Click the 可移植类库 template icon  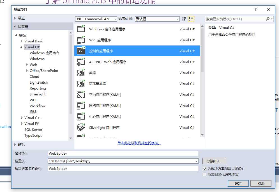click(x=81, y=84)
